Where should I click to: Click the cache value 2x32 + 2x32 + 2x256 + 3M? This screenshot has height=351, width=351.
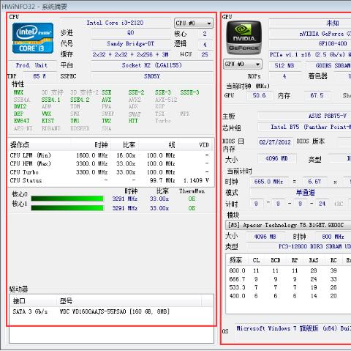click(x=130, y=54)
